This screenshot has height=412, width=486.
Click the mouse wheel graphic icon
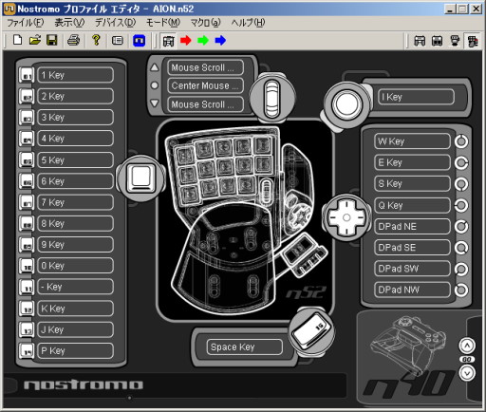(272, 98)
